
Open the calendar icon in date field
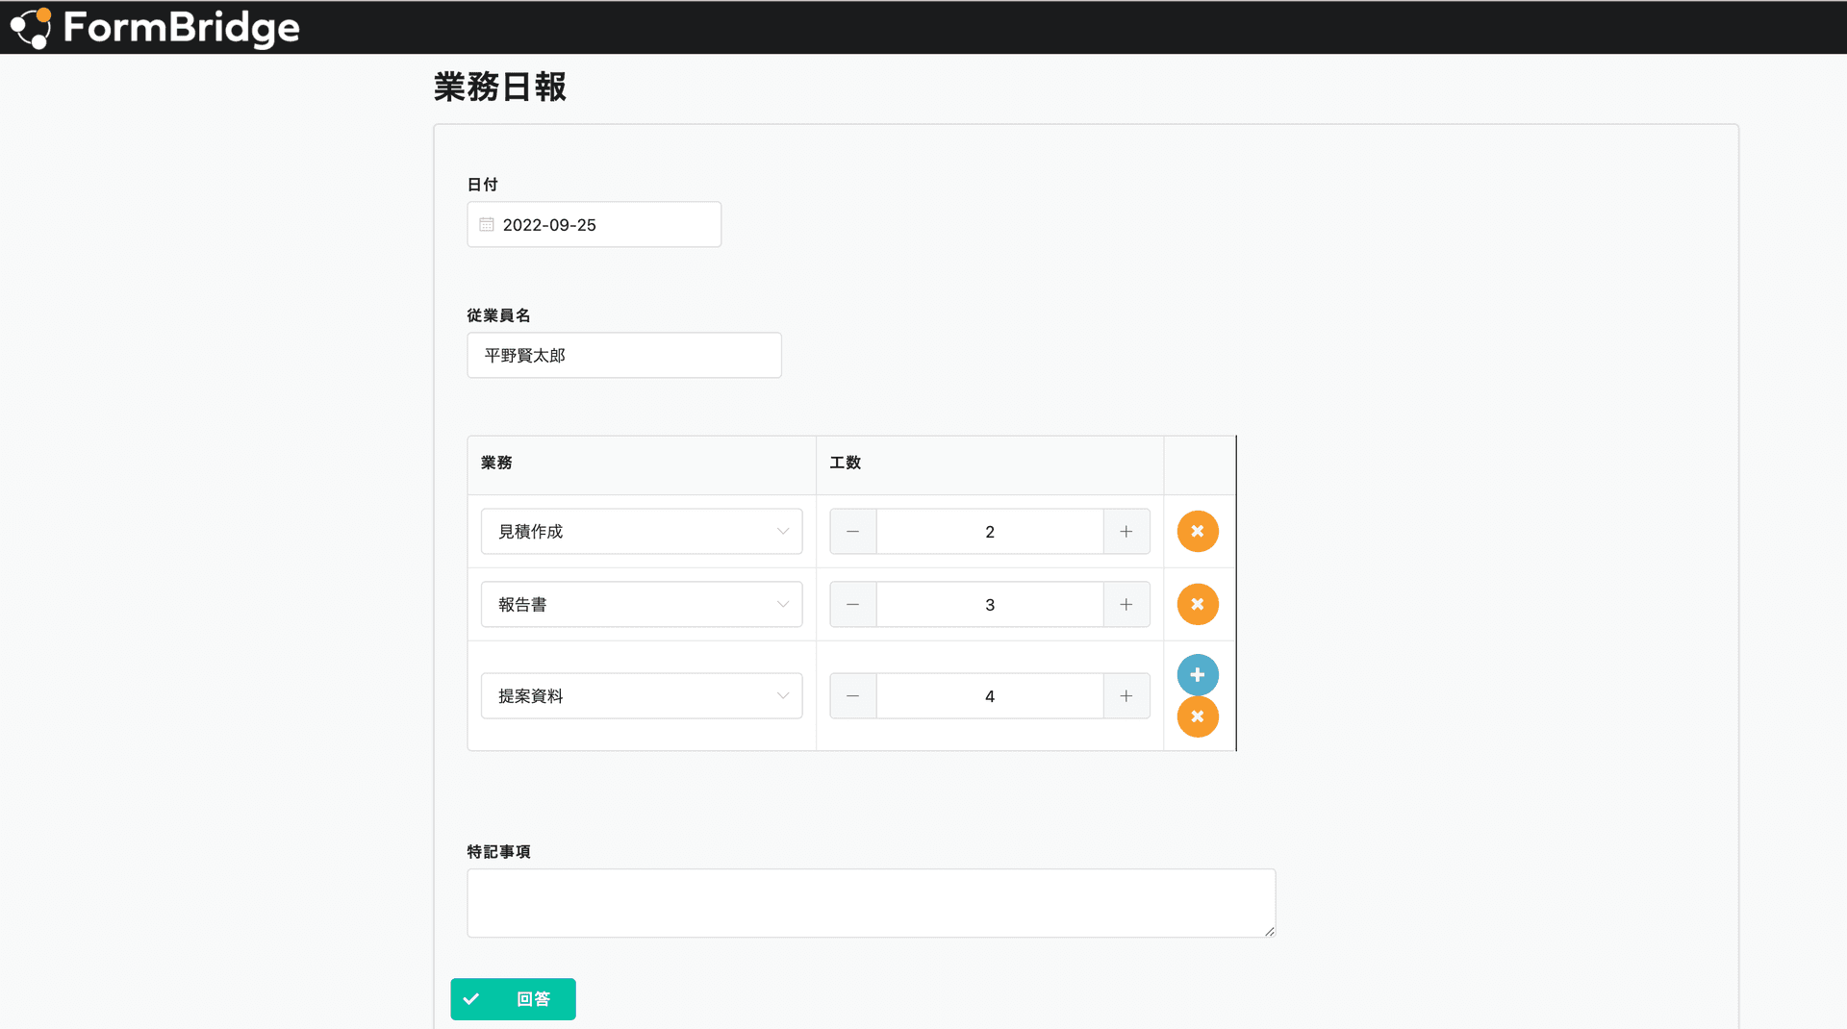[487, 224]
